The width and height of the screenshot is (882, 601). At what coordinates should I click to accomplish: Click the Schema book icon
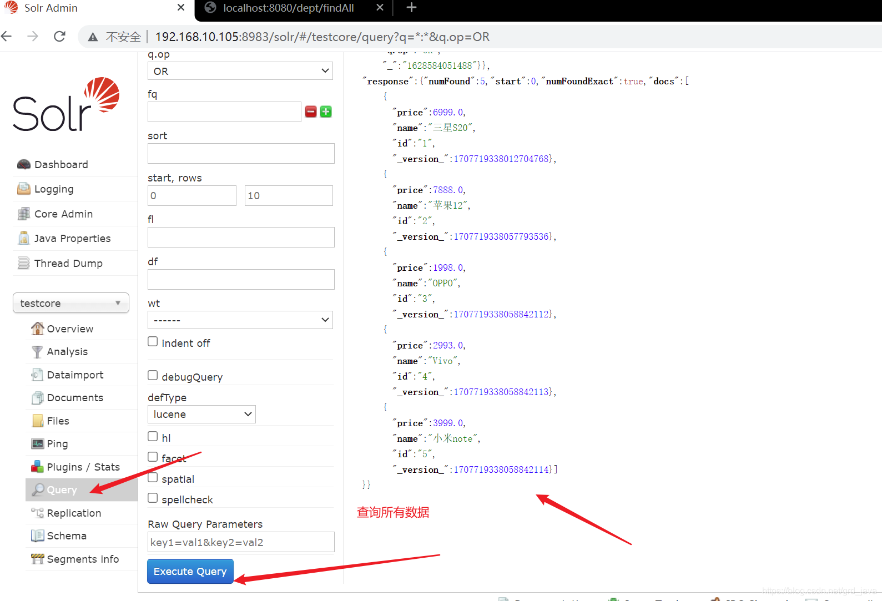[x=37, y=536]
